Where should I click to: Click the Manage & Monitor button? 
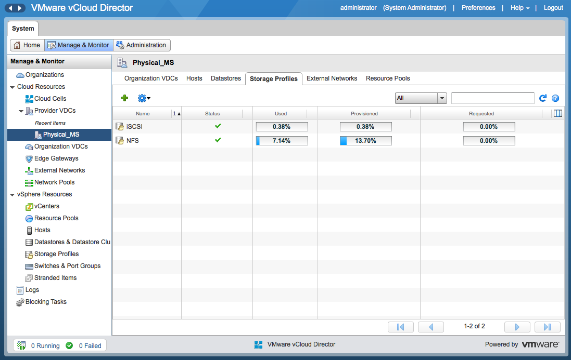[79, 45]
